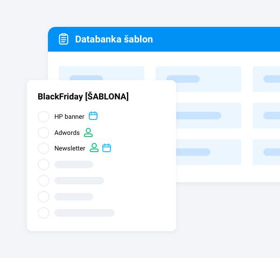Click the blue calendar icon beside Newsletter

[x=107, y=148]
